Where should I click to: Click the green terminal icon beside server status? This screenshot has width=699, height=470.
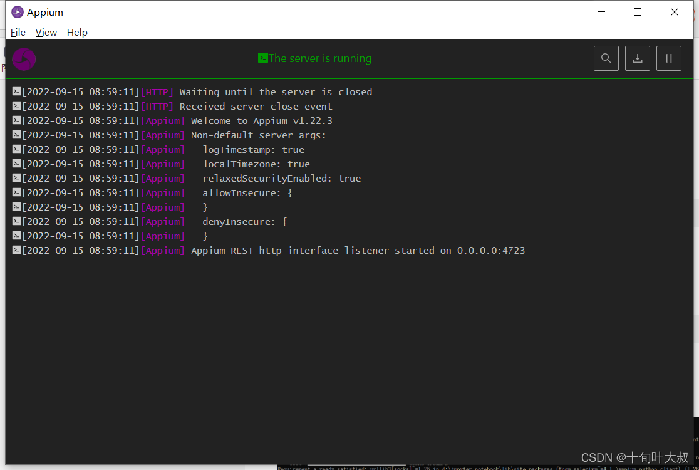262,58
